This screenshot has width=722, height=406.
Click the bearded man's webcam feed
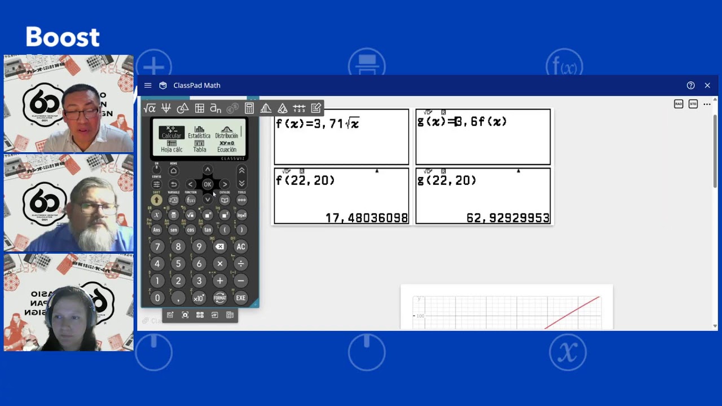68,203
